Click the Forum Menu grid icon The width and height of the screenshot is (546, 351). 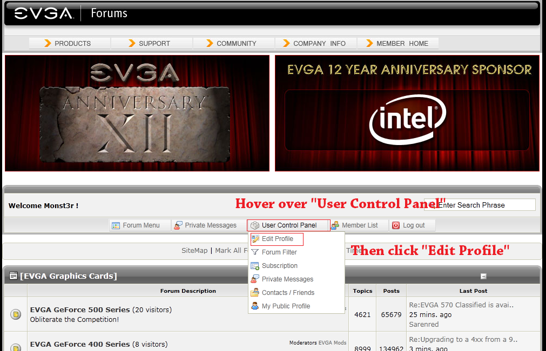tap(116, 225)
